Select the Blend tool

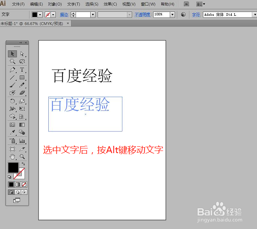pyautogui.click(x=22, y=132)
